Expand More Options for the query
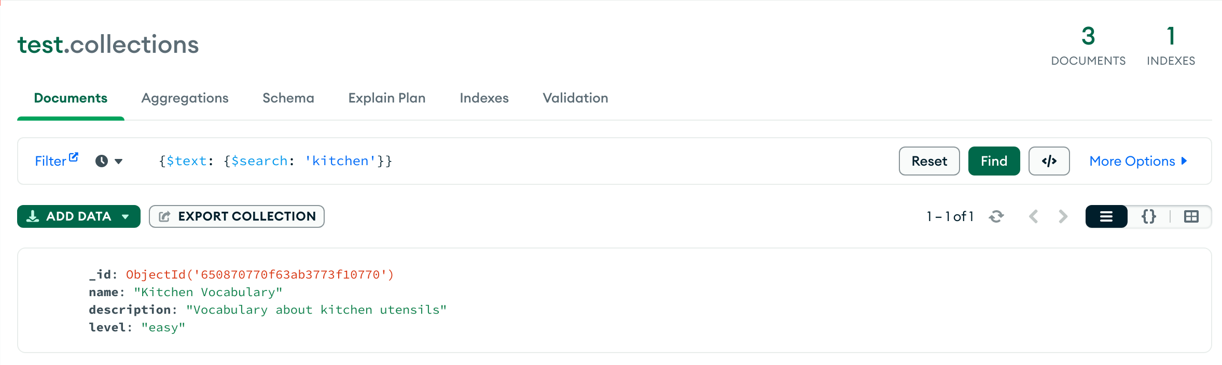 point(1138,161)
